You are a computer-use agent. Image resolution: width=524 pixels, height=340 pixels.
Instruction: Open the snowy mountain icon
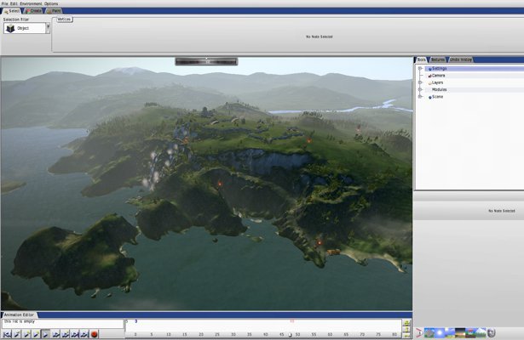[x=481, y=332]
